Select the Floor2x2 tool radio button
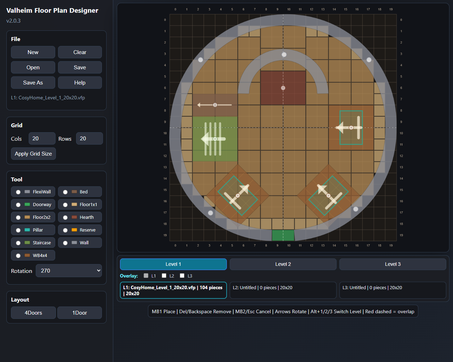The height and width of the screenshot is (362, 453). (18, 217)
